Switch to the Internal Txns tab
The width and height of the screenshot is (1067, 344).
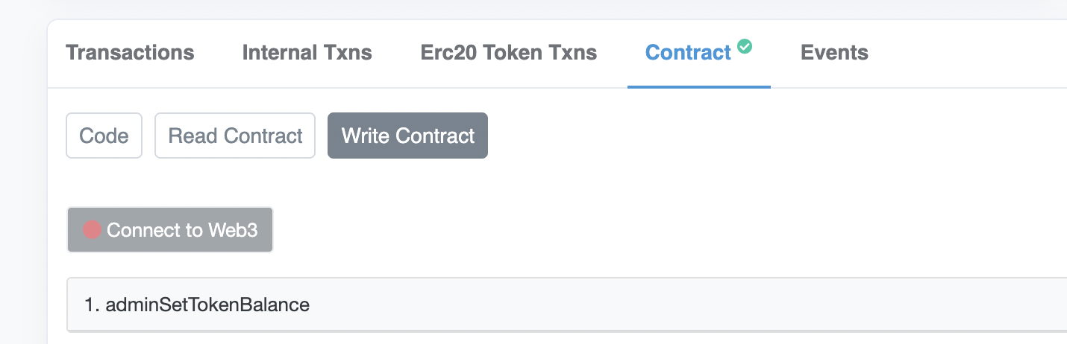(x=307, y=53)
